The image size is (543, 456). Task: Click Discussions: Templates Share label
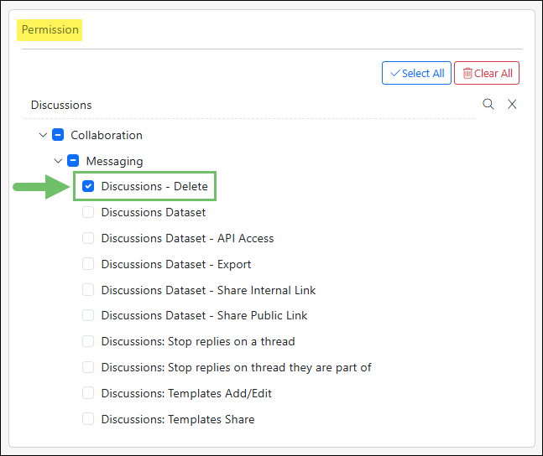pos(178,419)
